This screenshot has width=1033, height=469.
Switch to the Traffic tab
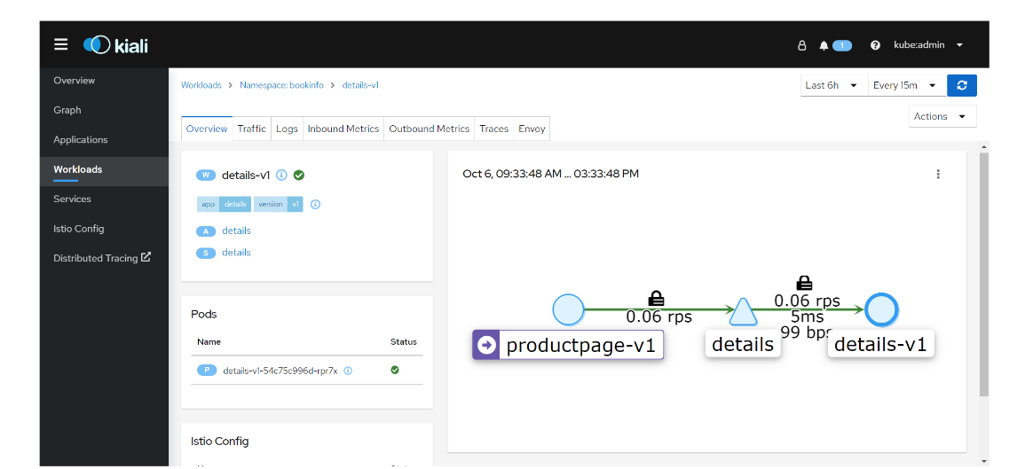[252, 129]
